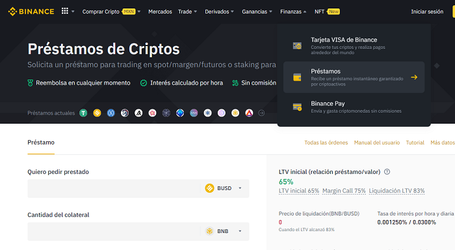Open the Tutorial link
The image size is (455, 250).
click(x=415, y=143)
